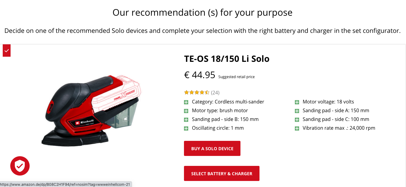406x187 pixels.
Task: Click the plus icon beside Sanding pad side A
Action: click(297, 111)
